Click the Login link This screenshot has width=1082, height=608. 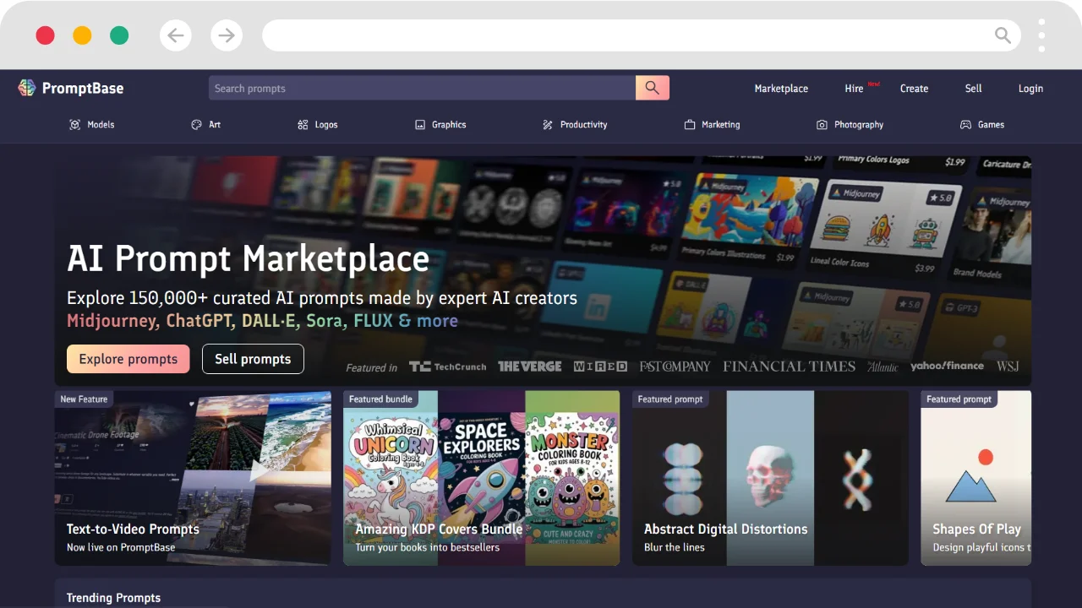(x=1030, y=88)
